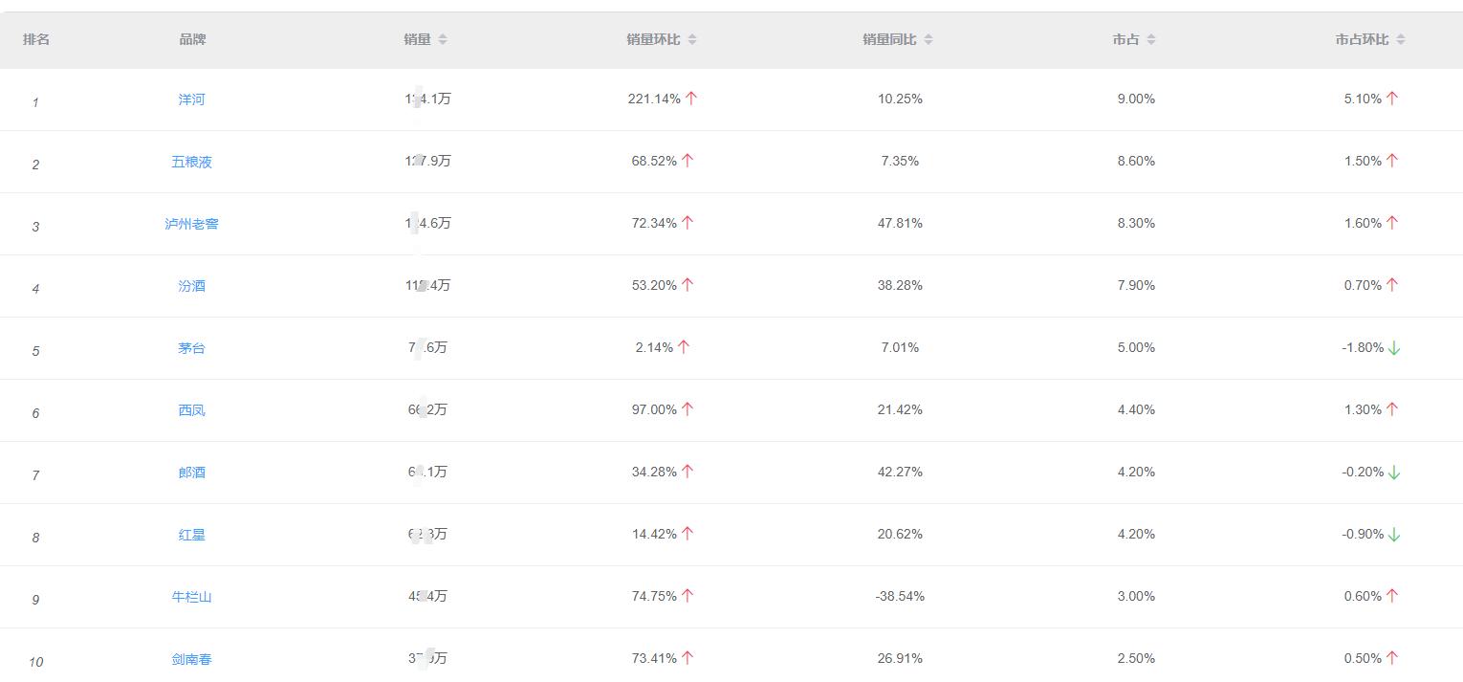Click the 品牌 column header
Screen dimensions: 1463x682
tap(192, 39)
